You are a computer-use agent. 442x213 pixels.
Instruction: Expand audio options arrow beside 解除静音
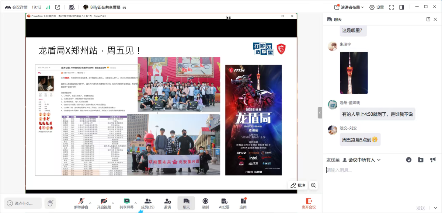[91, 203]
